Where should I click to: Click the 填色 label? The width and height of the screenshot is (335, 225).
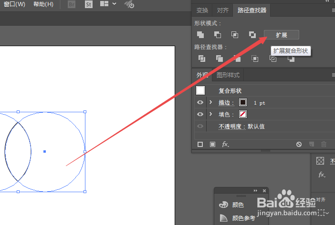click(x=226, y=115)
